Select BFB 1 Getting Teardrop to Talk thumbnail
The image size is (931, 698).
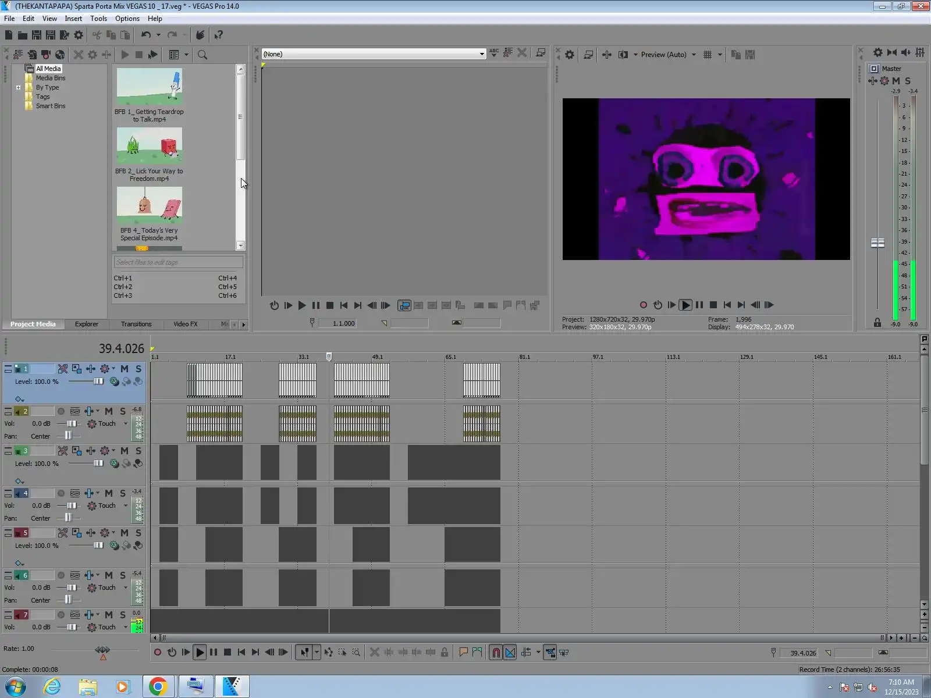pyautogui.click(x=150, y=87)
